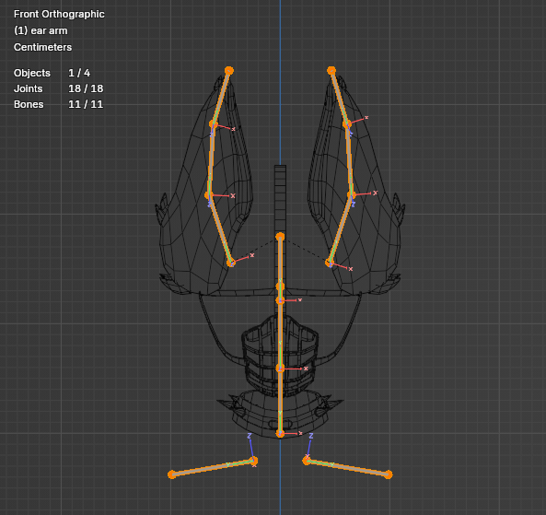The image size is (546, 515).
Task: Click the Front Orthographic view label
Action: (x=59, y=15)
